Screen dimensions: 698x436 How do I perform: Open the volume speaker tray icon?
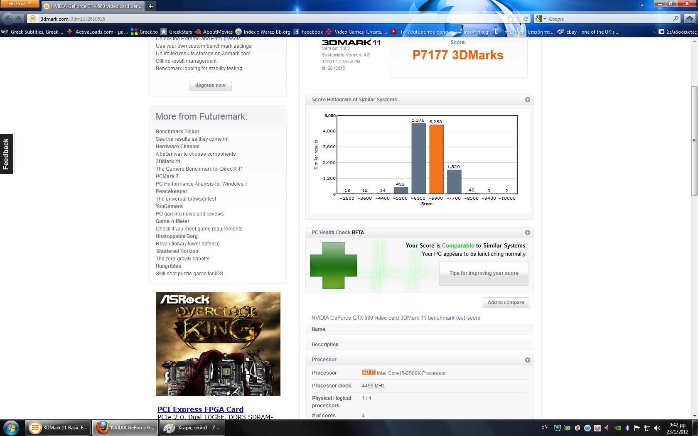point(657,428)
